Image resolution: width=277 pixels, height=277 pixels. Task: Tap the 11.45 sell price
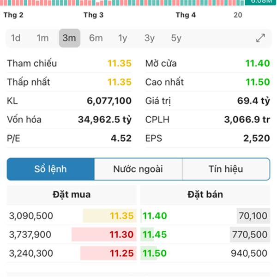point(155,235)
